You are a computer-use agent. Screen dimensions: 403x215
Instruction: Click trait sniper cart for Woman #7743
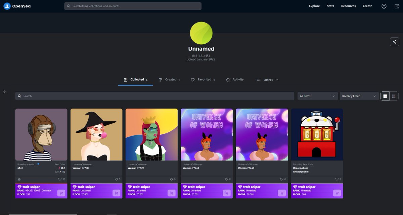(226, 193)
